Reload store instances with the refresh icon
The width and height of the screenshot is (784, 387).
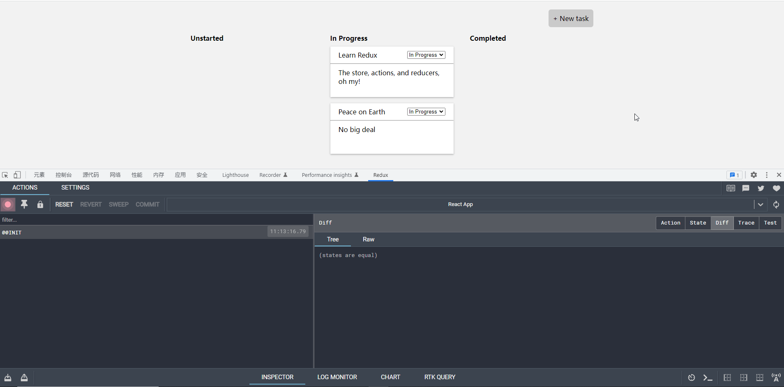tap(776, 204)
